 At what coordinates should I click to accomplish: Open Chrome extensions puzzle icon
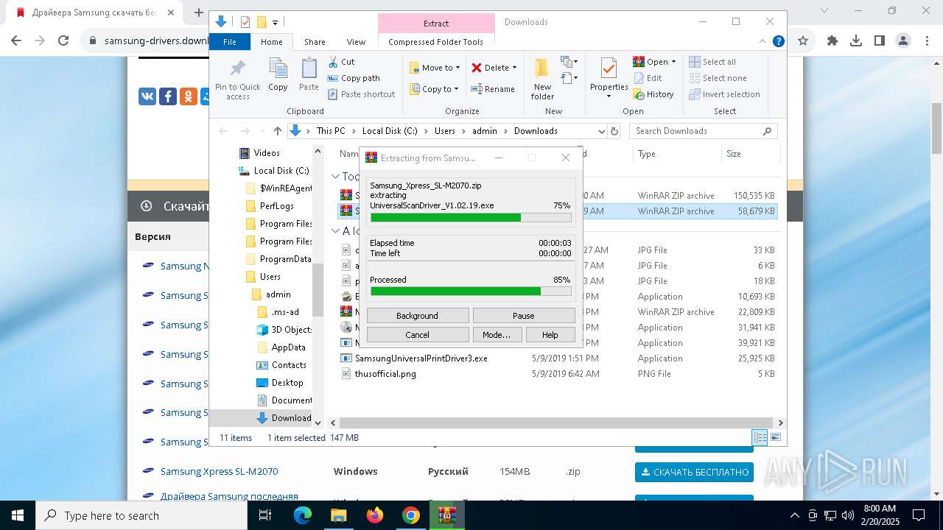(x=832, y=41)
